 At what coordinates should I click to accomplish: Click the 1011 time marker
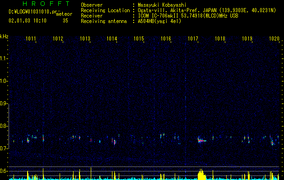tap(31, 39)
